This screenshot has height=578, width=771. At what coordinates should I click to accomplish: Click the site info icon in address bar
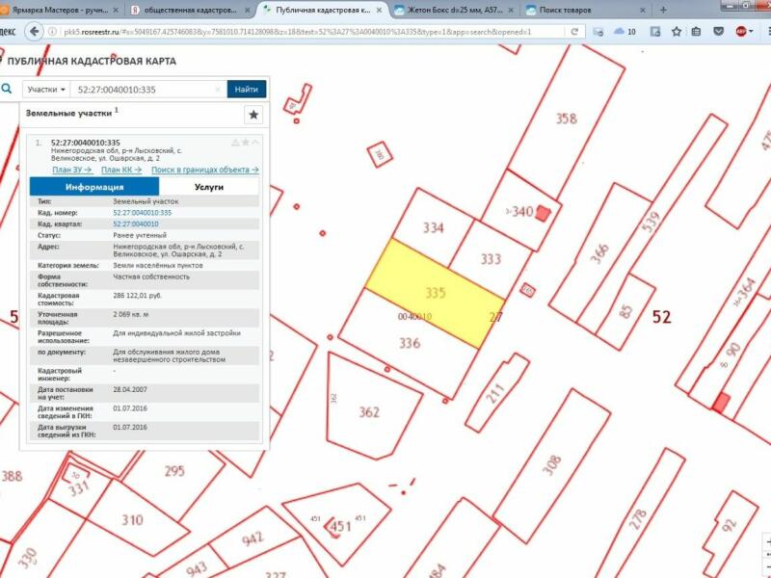point(52,32)
